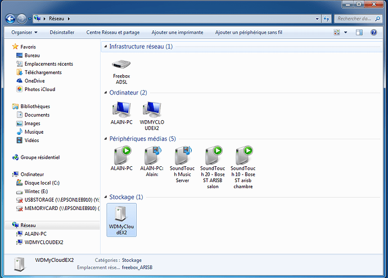Collapse the Infrastructure réseau group
This screenshot has height=278, width=388.
[x=106, y=46]
